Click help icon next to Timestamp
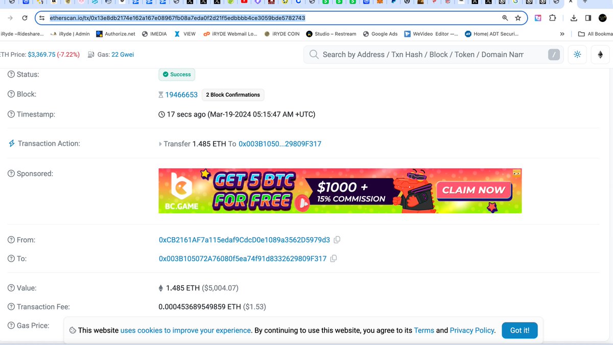Screen dimensions: 613x345 coord(11,114)
